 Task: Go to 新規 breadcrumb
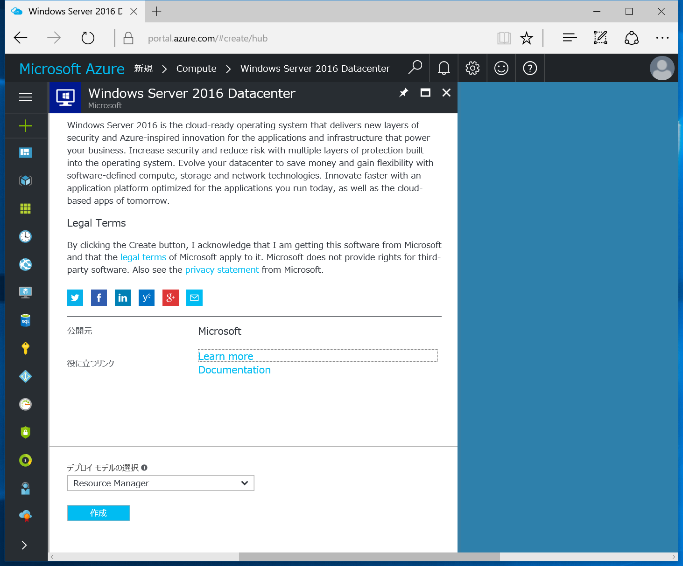143,69
